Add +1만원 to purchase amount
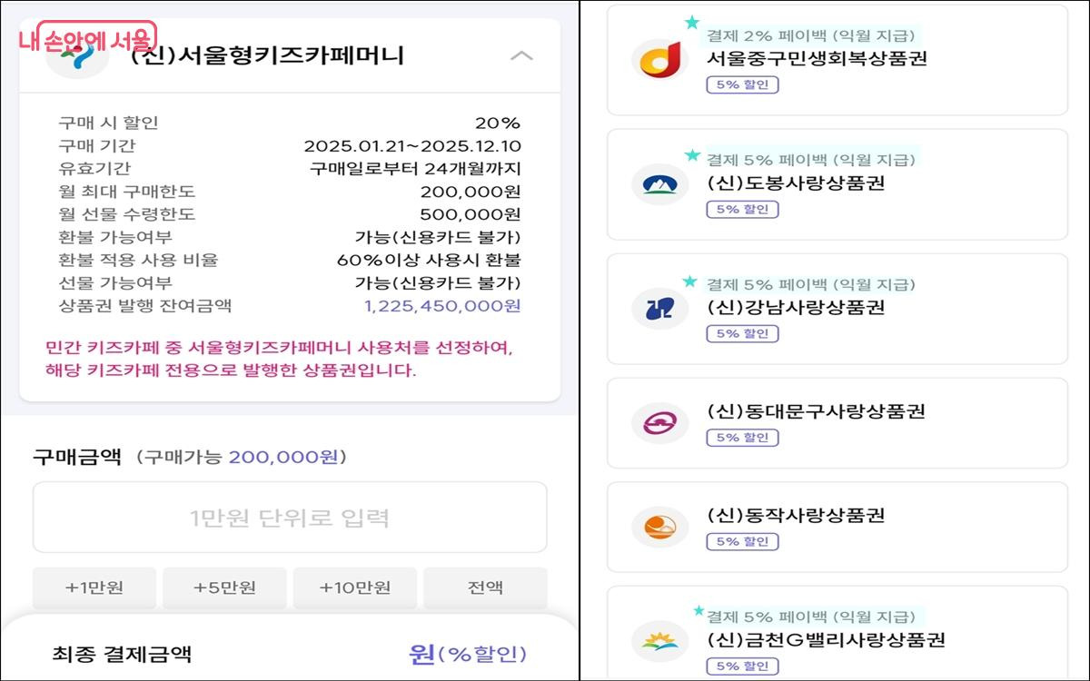Screen dimensions: 1090x681 click(94, 587)
